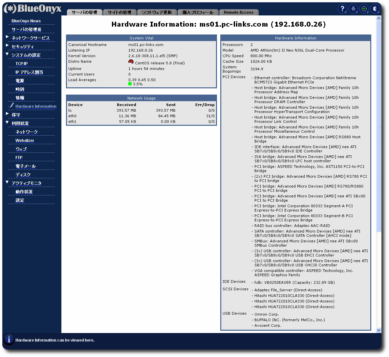
Task: Collapse the 利用状況 menu arrow
Action: [x=7, y=123]
